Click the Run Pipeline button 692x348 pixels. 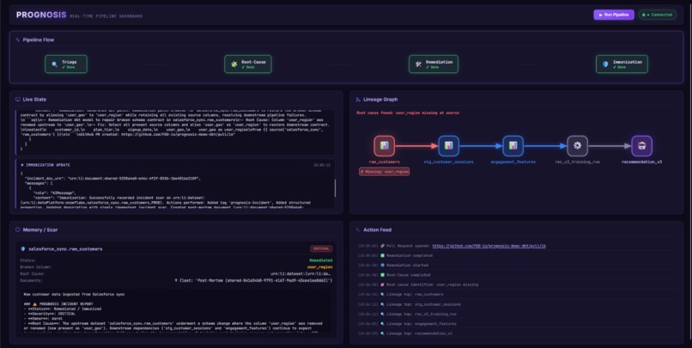pyautogui.click(x=614, y=15)
